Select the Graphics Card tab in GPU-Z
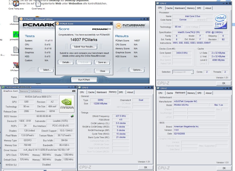The width and height of the screenshot is (235, 171). (x=10, y=91)
